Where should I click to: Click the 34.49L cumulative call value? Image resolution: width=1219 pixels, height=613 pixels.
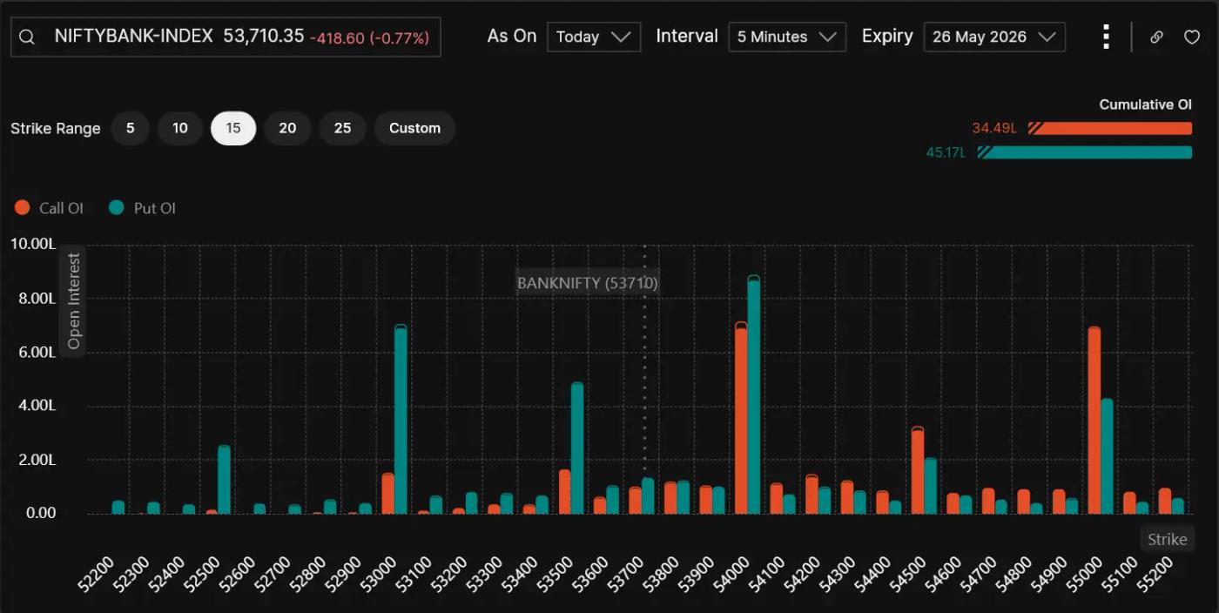994,128
